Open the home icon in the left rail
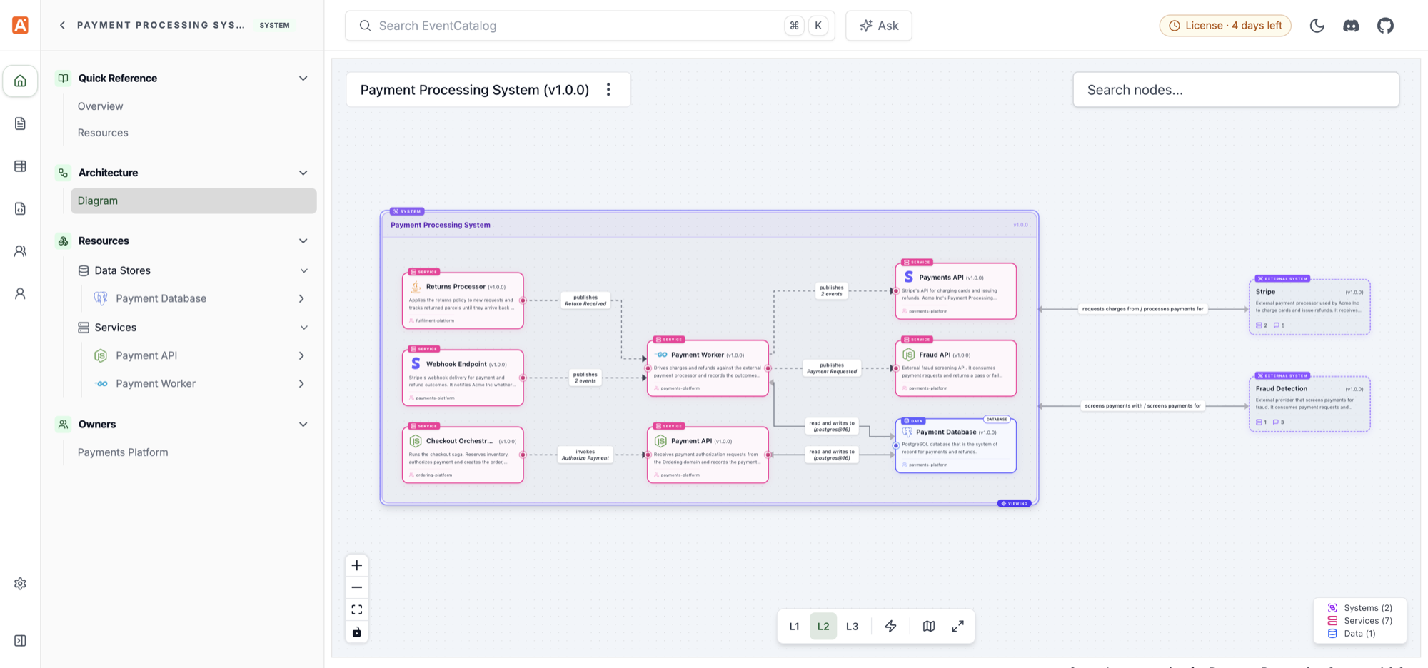The width and height of the screenshot is (1428, 668). click(x=20, y=81)
